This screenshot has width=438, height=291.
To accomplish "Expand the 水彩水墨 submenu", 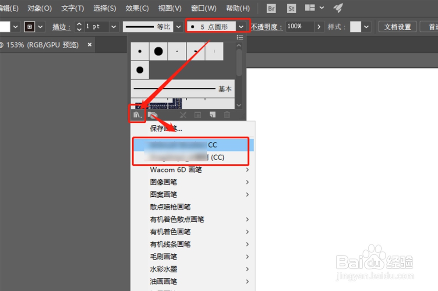I will [193, 269].
